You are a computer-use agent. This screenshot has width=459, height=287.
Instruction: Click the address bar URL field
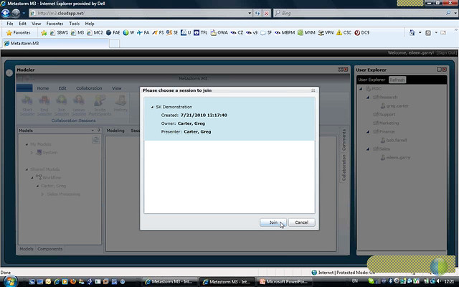click(138, 13)
